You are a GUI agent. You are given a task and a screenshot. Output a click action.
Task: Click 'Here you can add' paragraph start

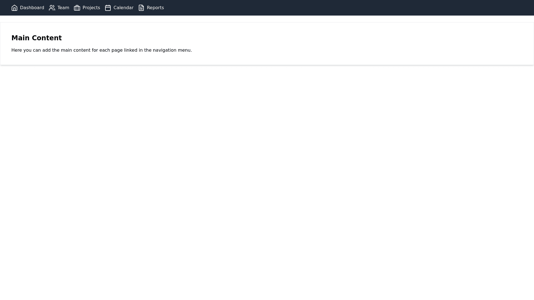(31, 50)
